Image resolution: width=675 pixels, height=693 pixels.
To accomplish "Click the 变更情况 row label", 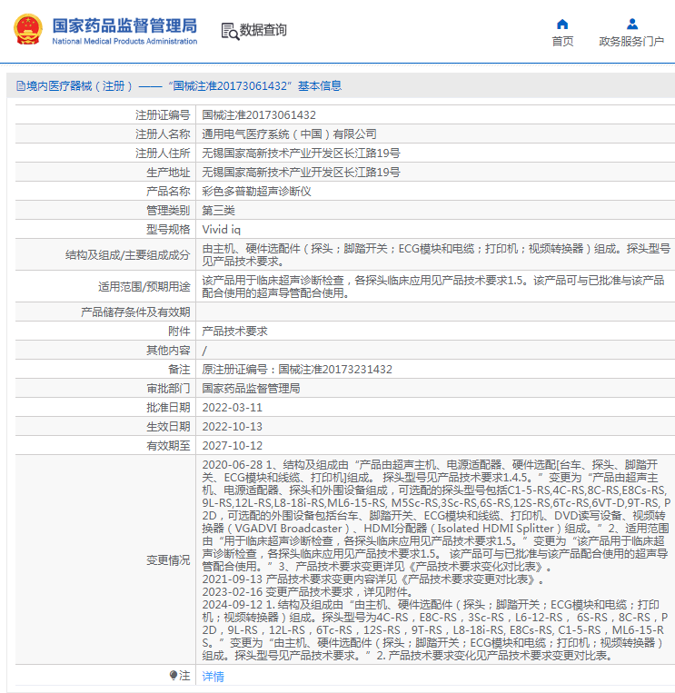I will [168, 560].
